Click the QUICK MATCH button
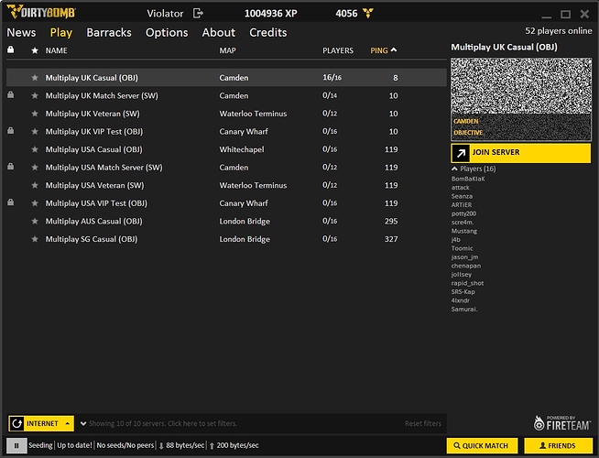Viewport: 599px width, 458px height. 482,445
